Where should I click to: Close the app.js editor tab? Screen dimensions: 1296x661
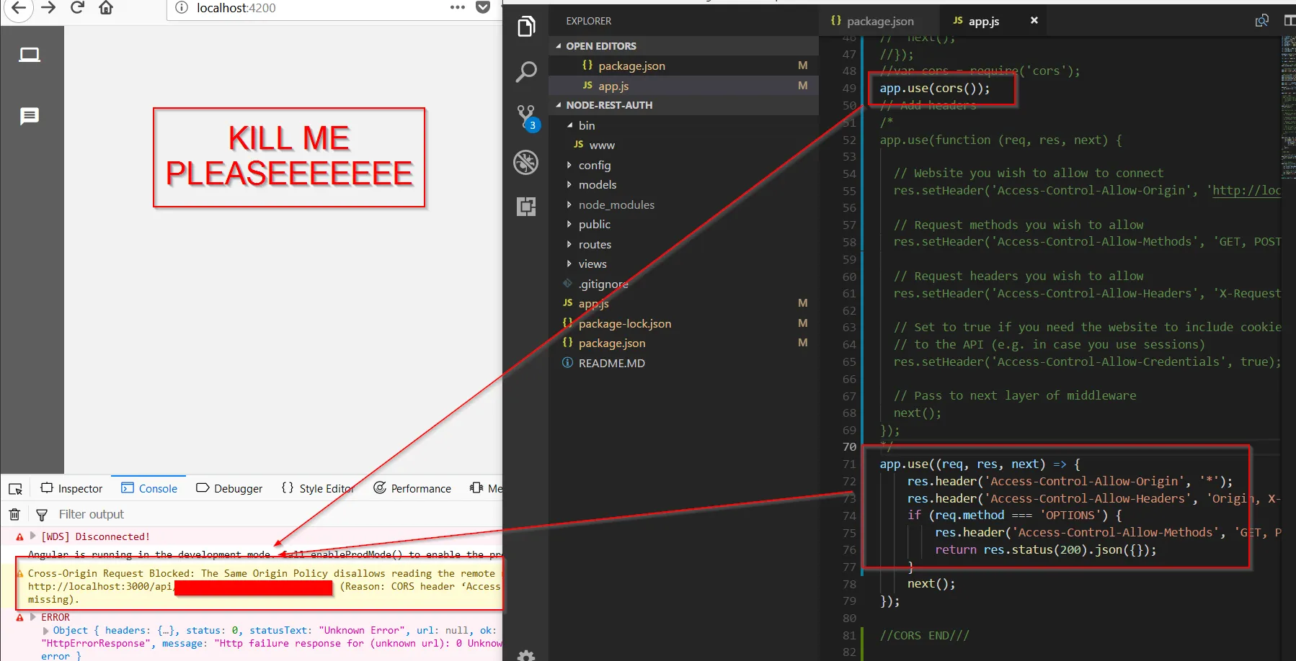1034,20
